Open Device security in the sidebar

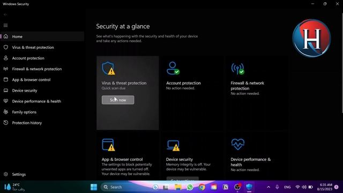coord(42,91)
